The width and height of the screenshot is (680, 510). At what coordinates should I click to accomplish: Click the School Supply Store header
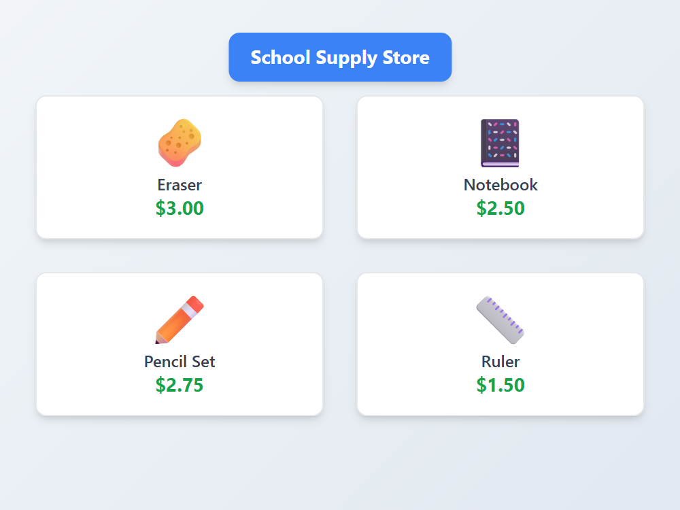pyautogui.click(x=340, y=57)
